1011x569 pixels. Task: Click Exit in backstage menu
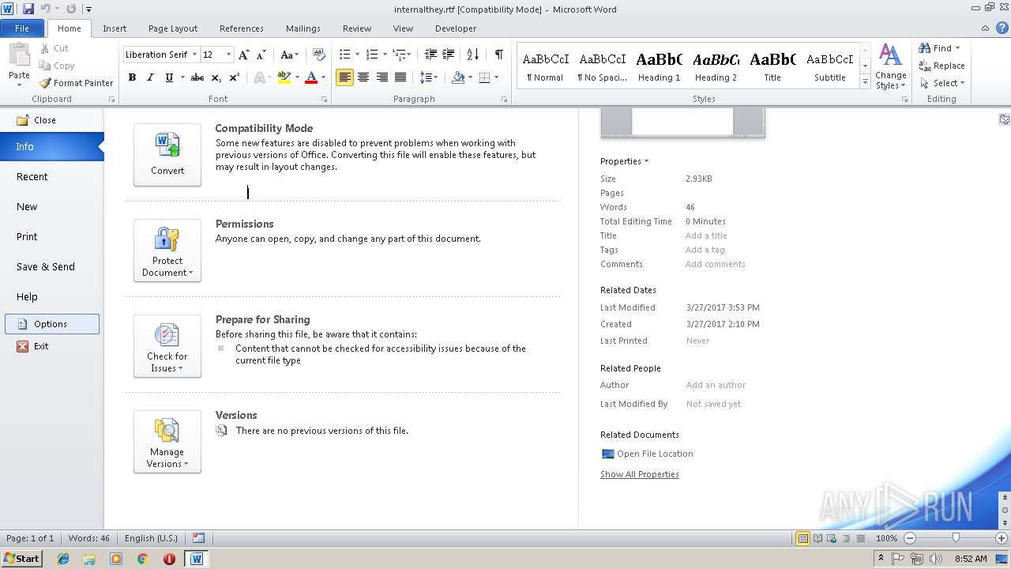click(x=52, y=346)
